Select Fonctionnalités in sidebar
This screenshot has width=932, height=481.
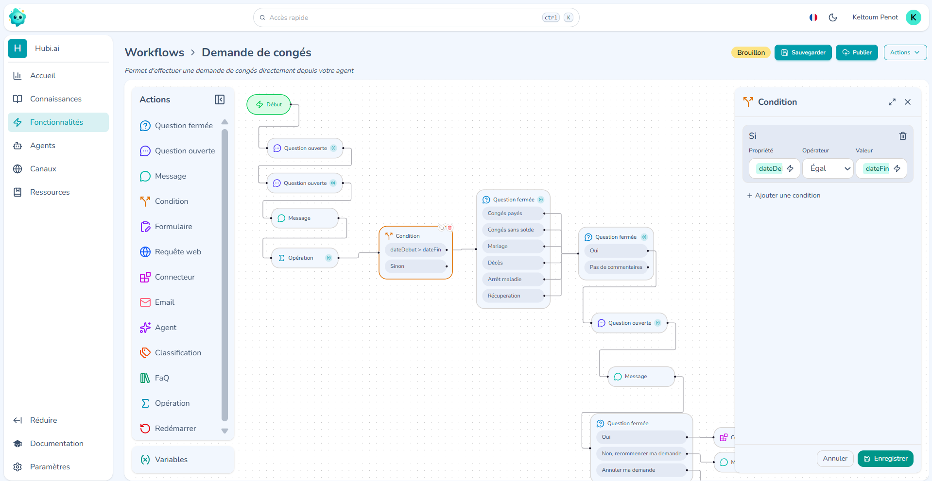click(x=58, y=122)
